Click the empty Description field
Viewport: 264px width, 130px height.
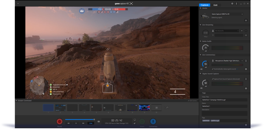225,113
